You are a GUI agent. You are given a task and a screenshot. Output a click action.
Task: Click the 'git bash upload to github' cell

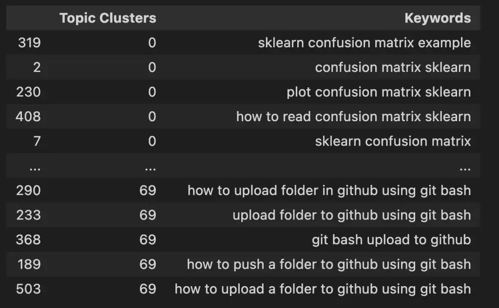(x=391, y=240)
